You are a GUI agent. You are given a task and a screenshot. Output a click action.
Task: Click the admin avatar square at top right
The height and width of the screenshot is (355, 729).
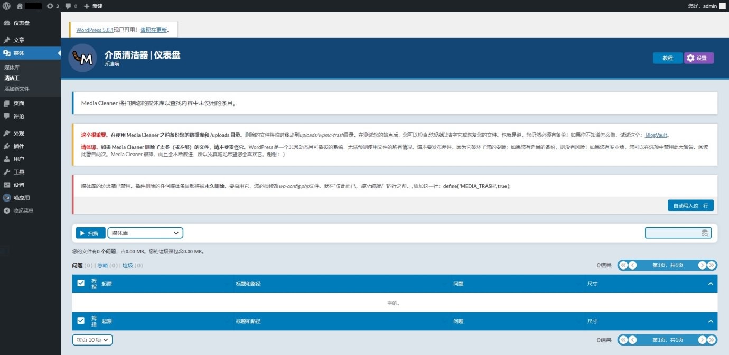722,6
